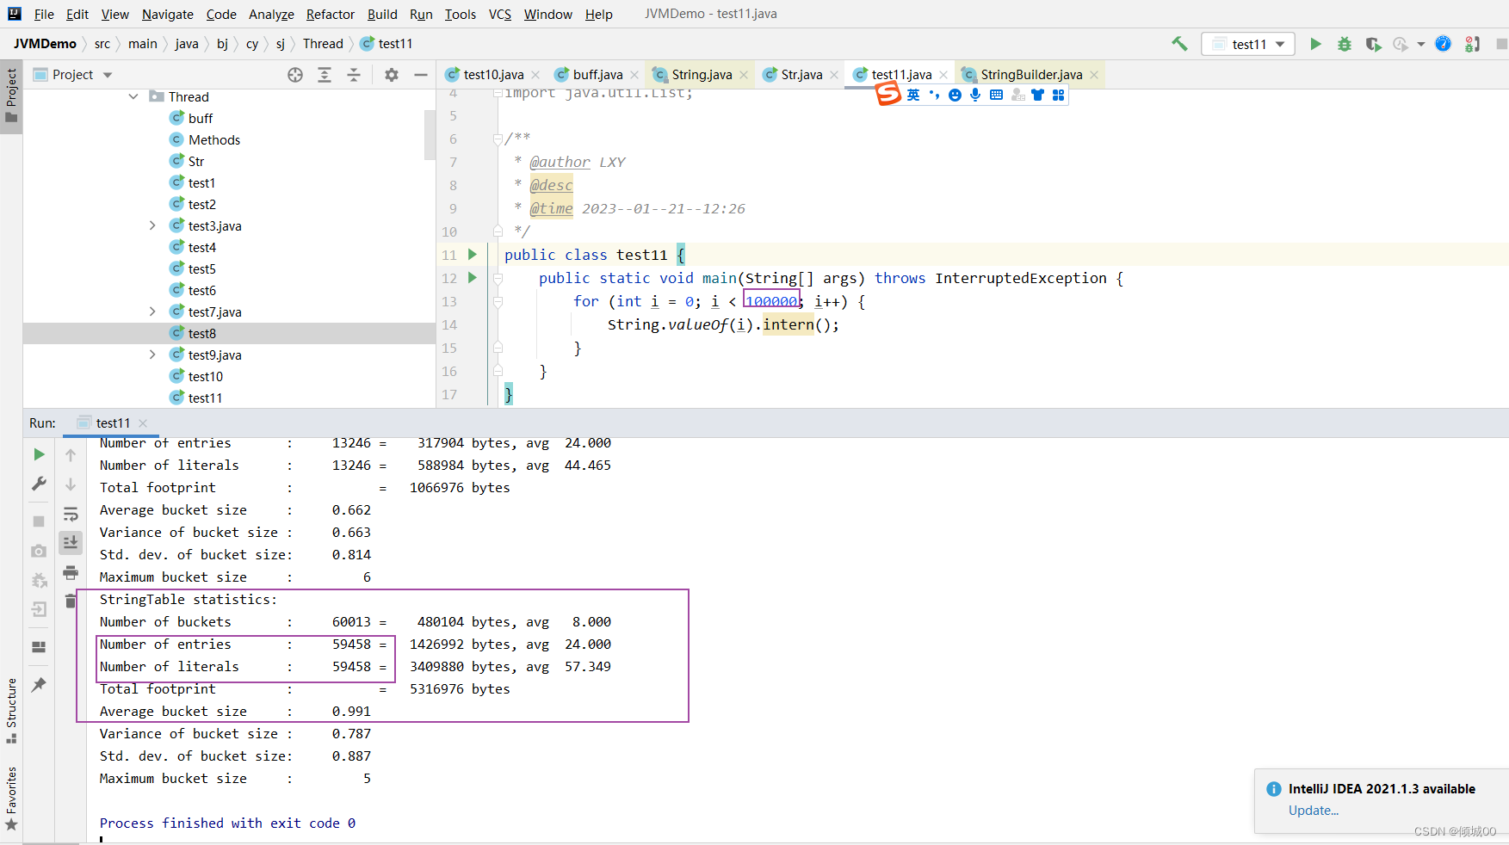
Task: Click the Sogou emoji face icon
Action: pyautogui.click(x=955, y=95)
